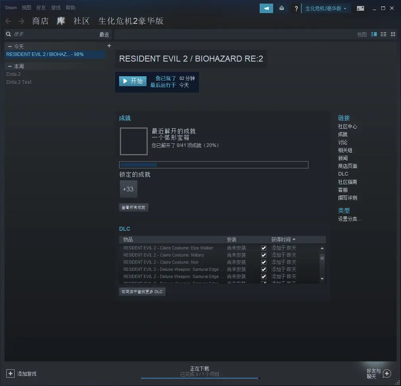Go back with the left arrow
Screen dimensions: 401x386
pos(8,21)
